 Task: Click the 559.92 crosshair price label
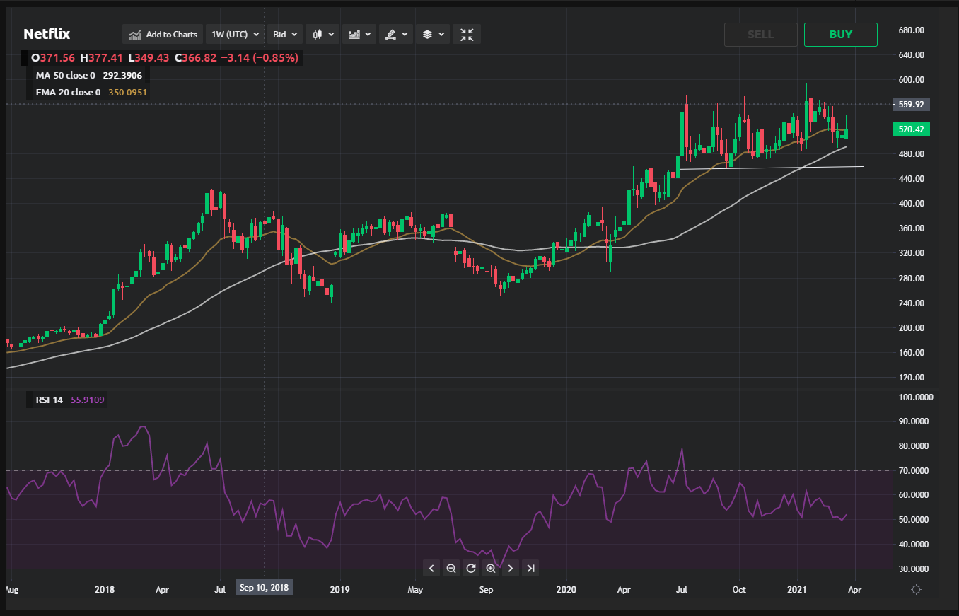909,104
